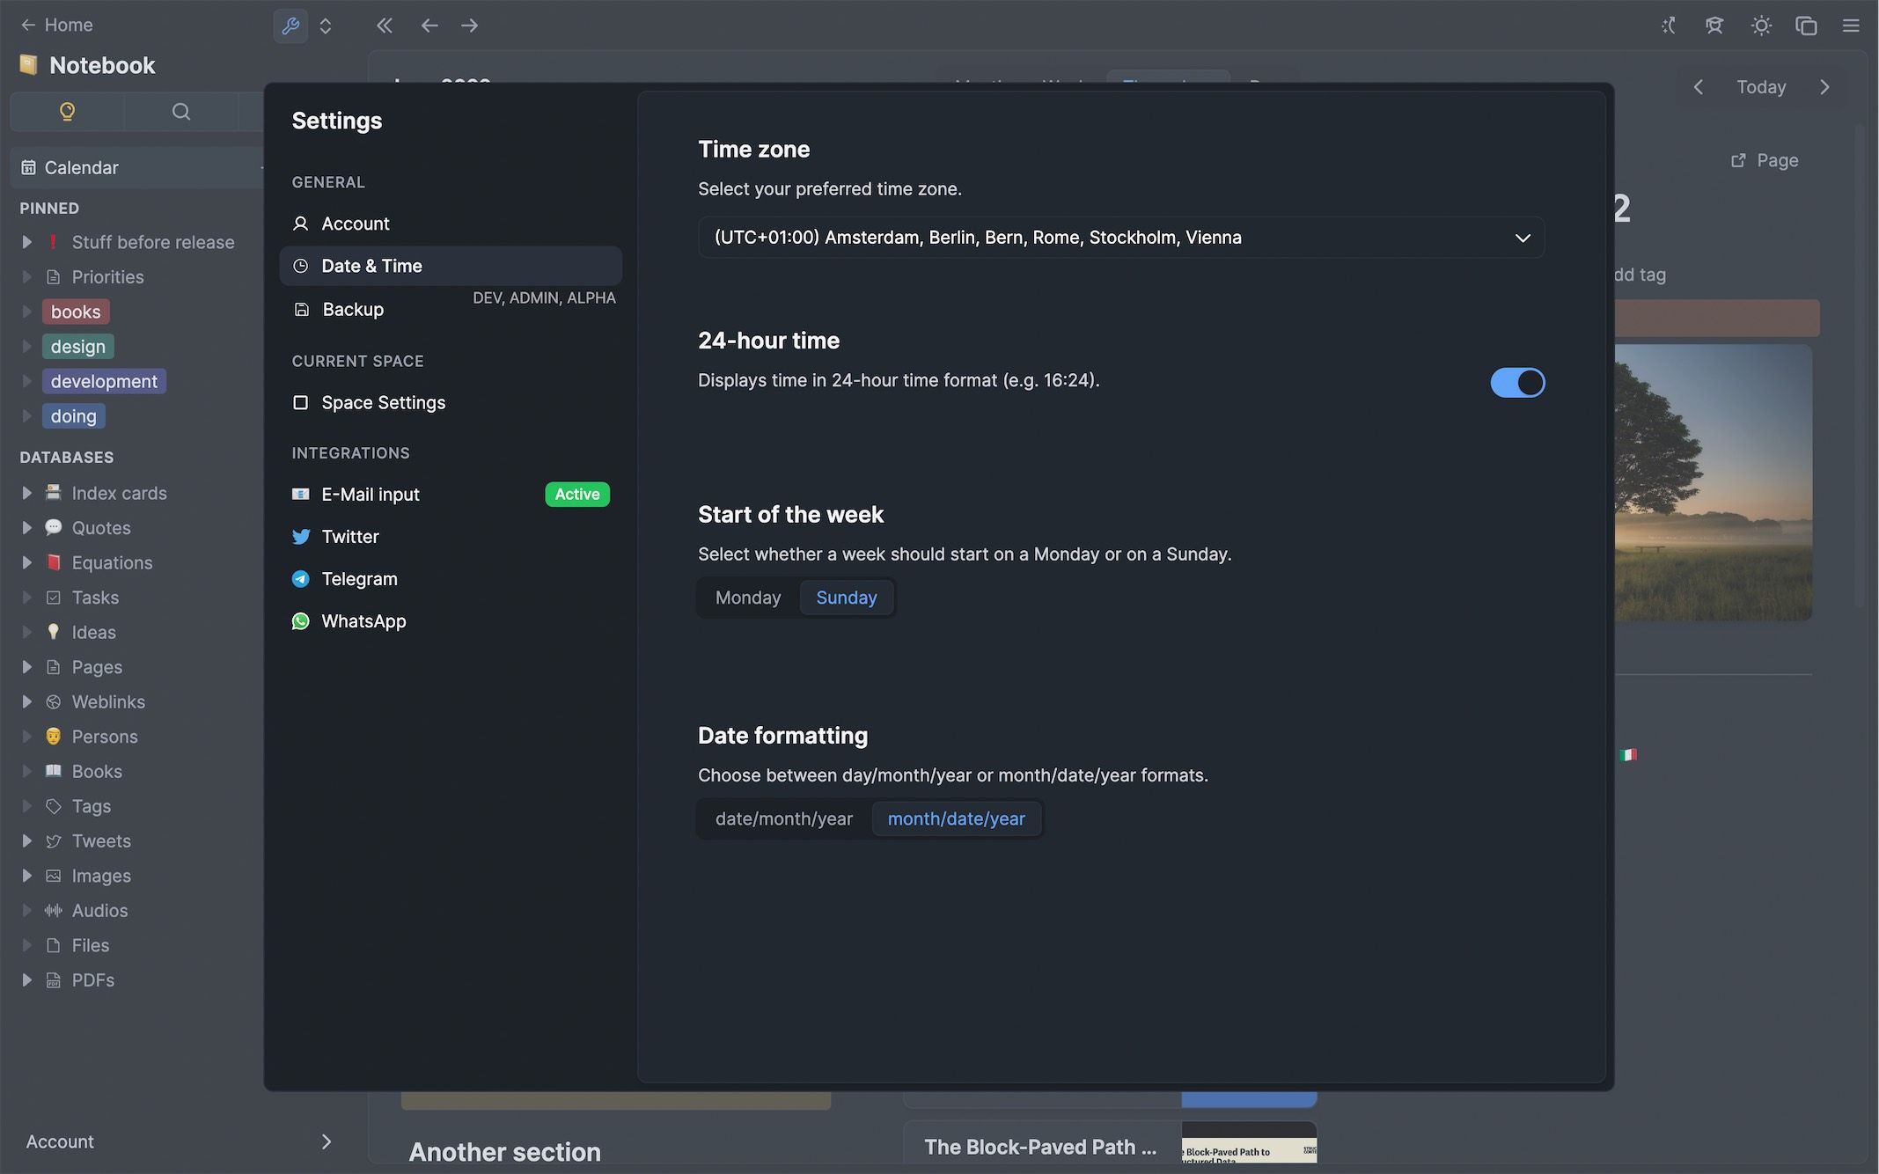Open the Account row at sidebar bottom
The image size is (1879, 1174).
pyautogui.click(x=60, y=1141)
